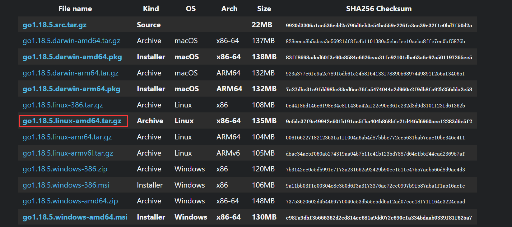Select the 148MB size cell

(263, 201)
